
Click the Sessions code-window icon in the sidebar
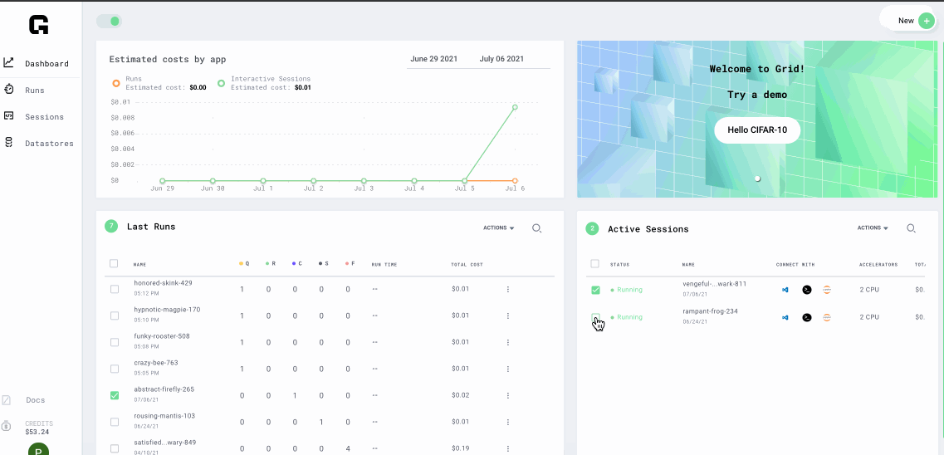[x=8, y=115]
